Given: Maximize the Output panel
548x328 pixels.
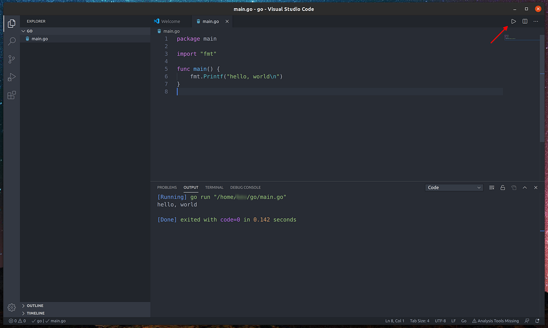Looking at the screenshot, I should coord(525,187).
